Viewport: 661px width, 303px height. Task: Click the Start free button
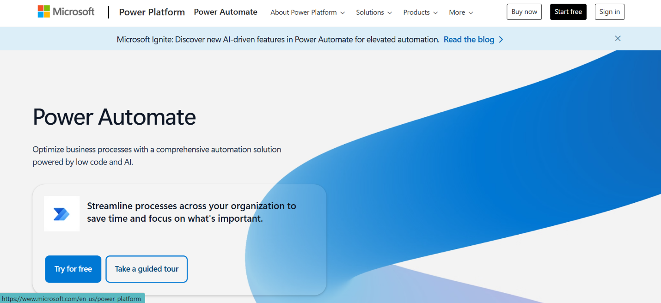pos(568,12)
